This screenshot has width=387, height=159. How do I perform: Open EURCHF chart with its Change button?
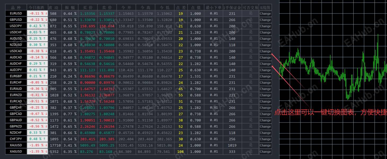pyautogui.click(x=265, y=83)
